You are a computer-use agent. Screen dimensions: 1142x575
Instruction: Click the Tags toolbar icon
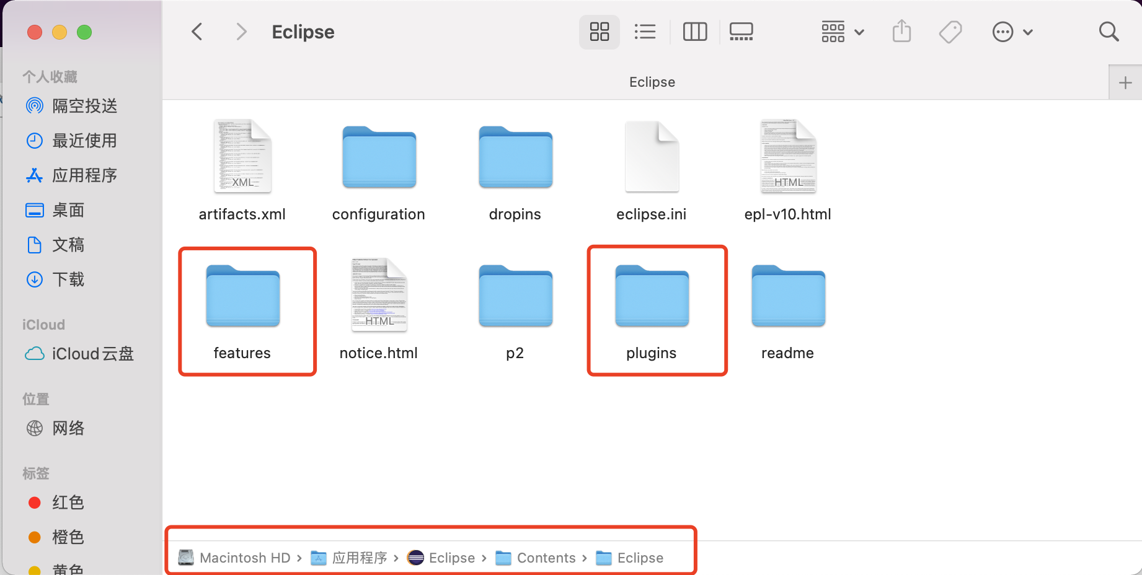point(950,32)
